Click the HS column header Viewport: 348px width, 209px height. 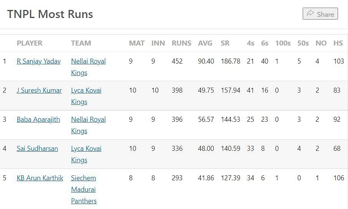[338, 43]
